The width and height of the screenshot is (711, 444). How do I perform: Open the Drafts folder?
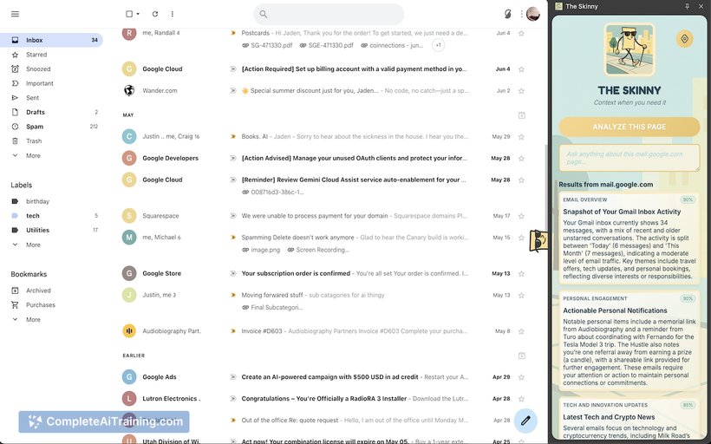click(51, 112)
